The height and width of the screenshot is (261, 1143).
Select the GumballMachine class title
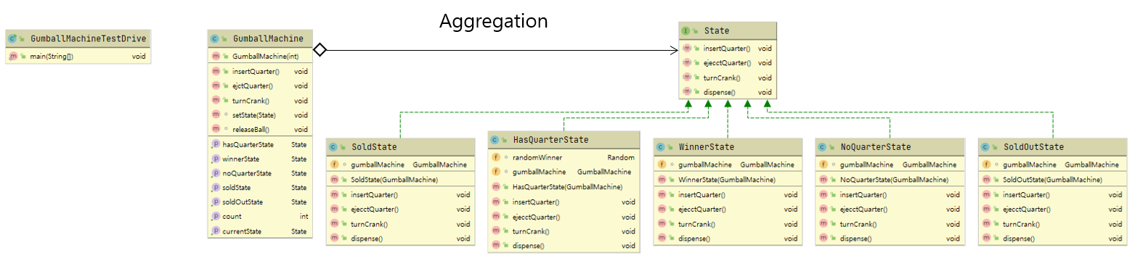pos(268,38)
